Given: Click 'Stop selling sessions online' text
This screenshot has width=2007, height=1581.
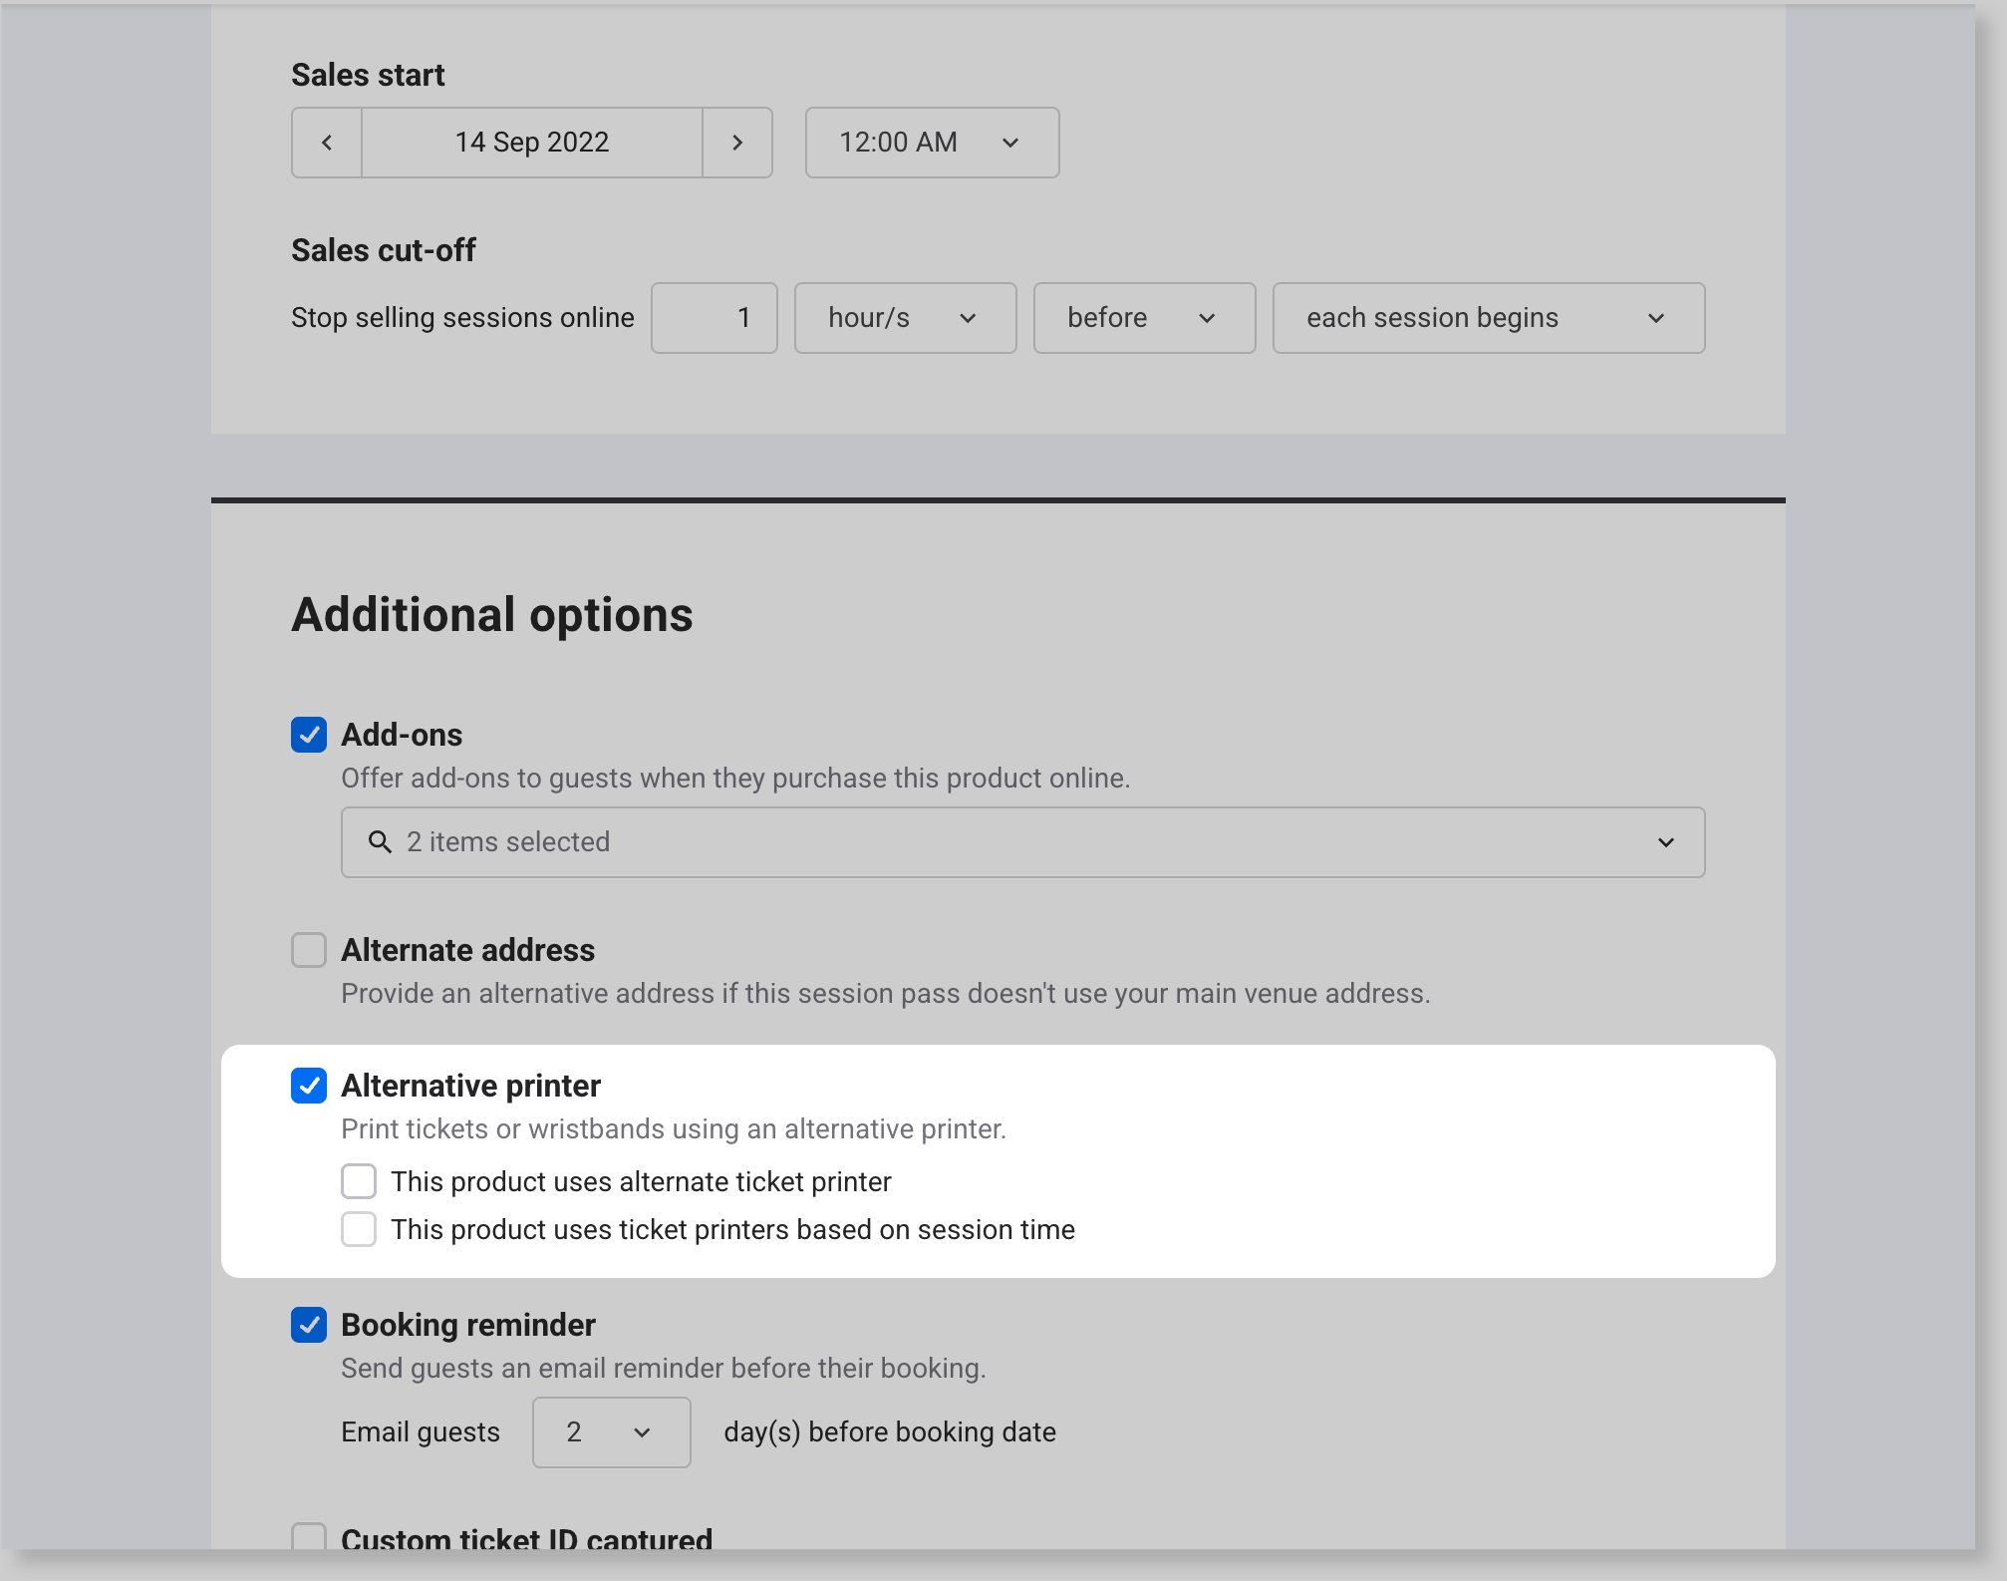Looking at the screenshot, I should click(x=462, y=318).
